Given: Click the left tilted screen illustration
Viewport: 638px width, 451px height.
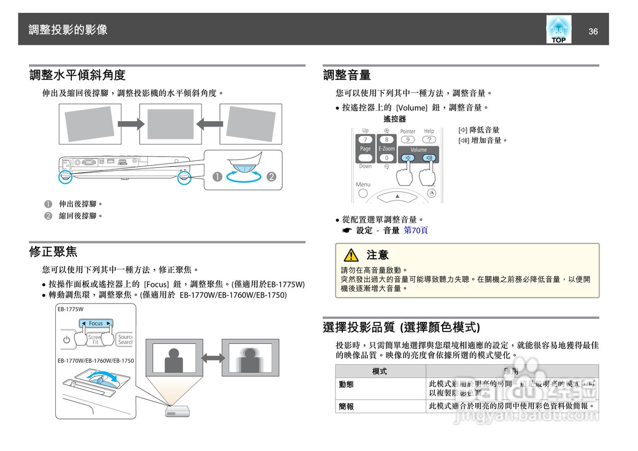Looking at the screenshot, I should [x=90, y=124].
